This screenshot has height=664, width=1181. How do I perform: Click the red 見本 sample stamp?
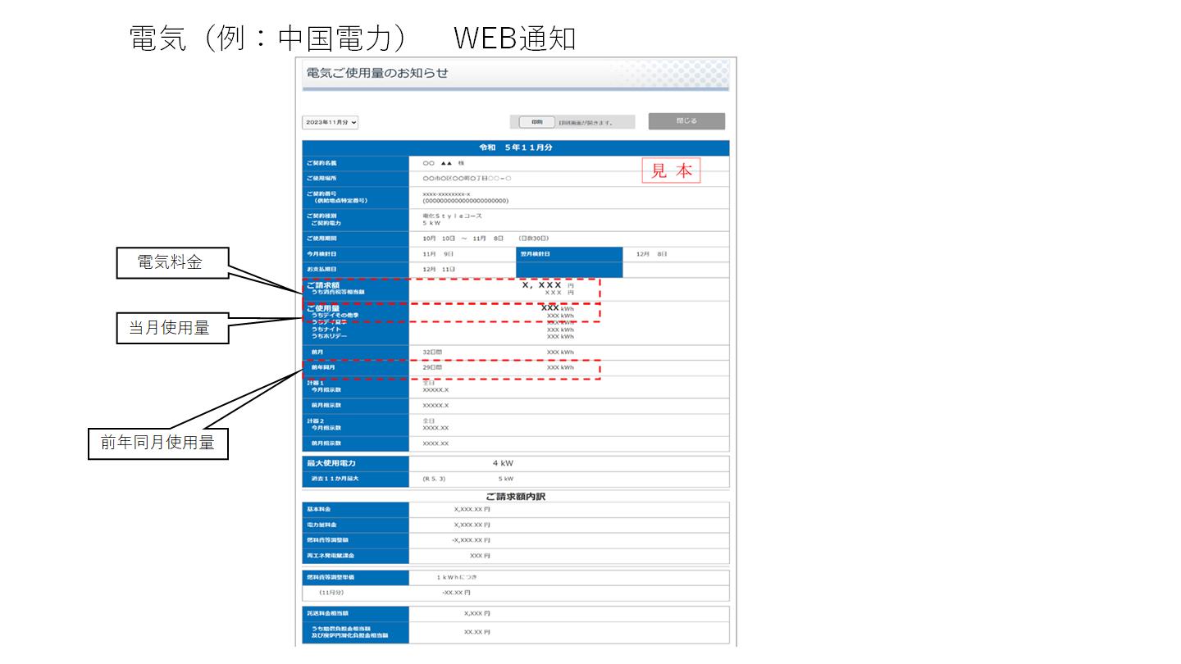click(x=671, y=171)
